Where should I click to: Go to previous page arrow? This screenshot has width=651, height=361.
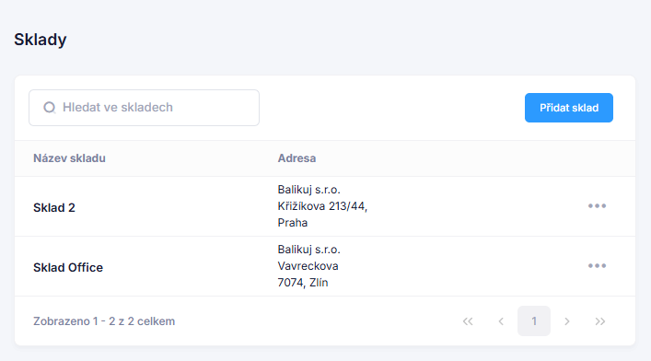click(x=501, y=321)
